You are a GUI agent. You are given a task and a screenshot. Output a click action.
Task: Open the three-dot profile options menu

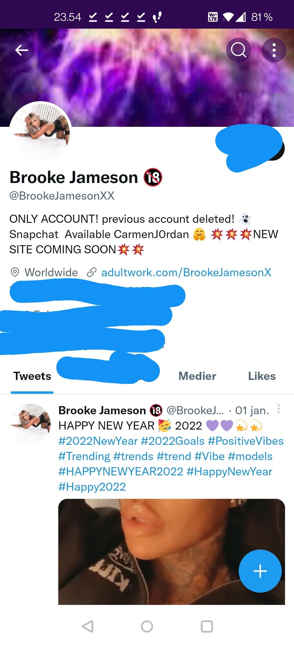point(274,50)
